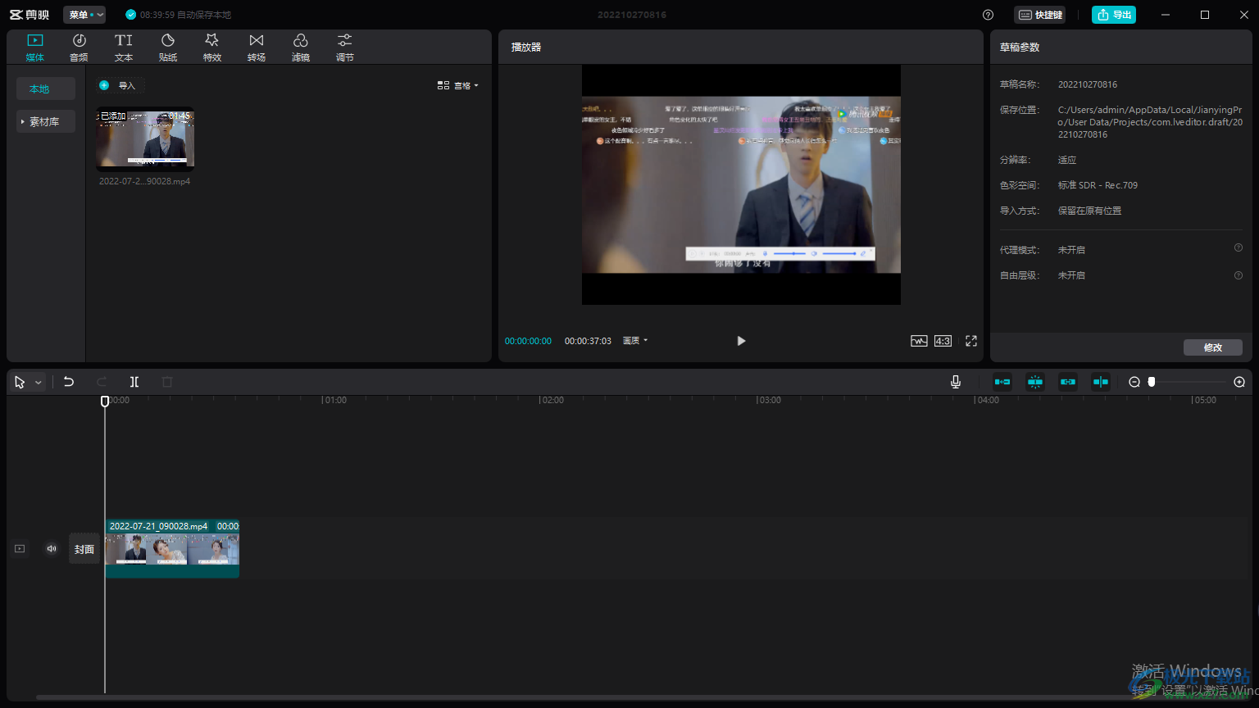Click the 00:00:00:00 current timecode
This screenshot has height=708, width=1259.
click(528, 341)
